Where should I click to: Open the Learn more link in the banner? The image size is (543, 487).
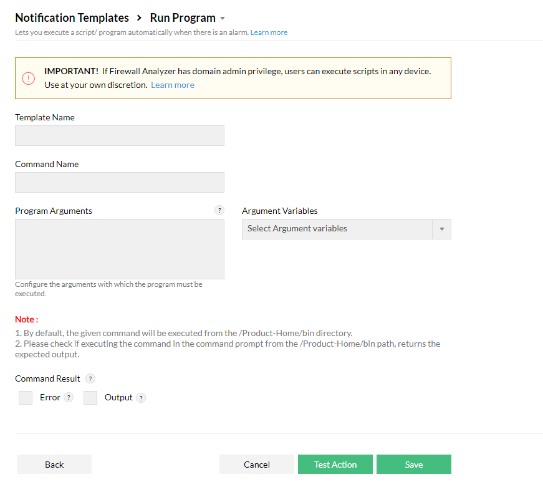pyautogui.click(x=172, y=85)
